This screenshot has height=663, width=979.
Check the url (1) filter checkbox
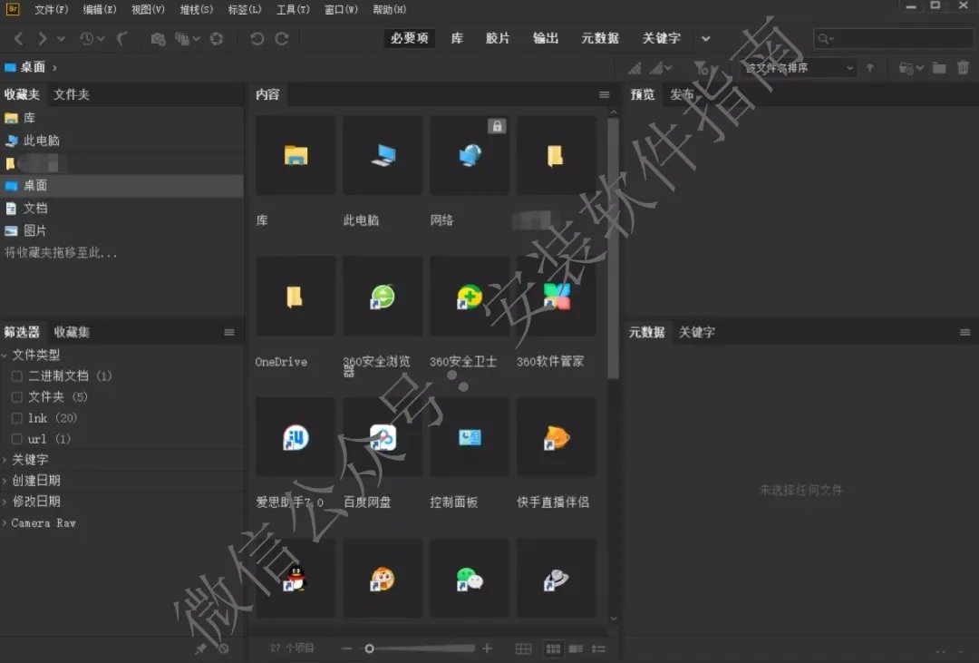(x=17, y=439)
